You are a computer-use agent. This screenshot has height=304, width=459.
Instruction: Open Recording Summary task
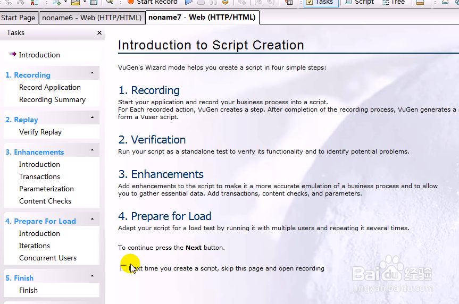[x=53, y=100]
